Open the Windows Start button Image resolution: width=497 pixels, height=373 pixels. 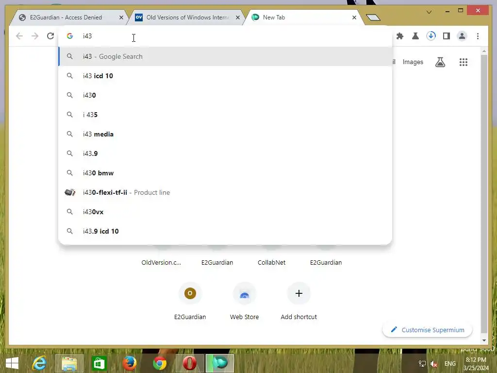12,363
